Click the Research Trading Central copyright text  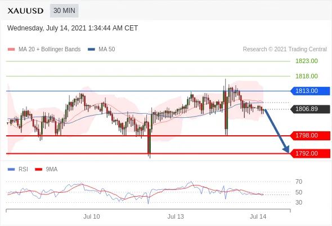pyautogui.click(x=285, y=50)
